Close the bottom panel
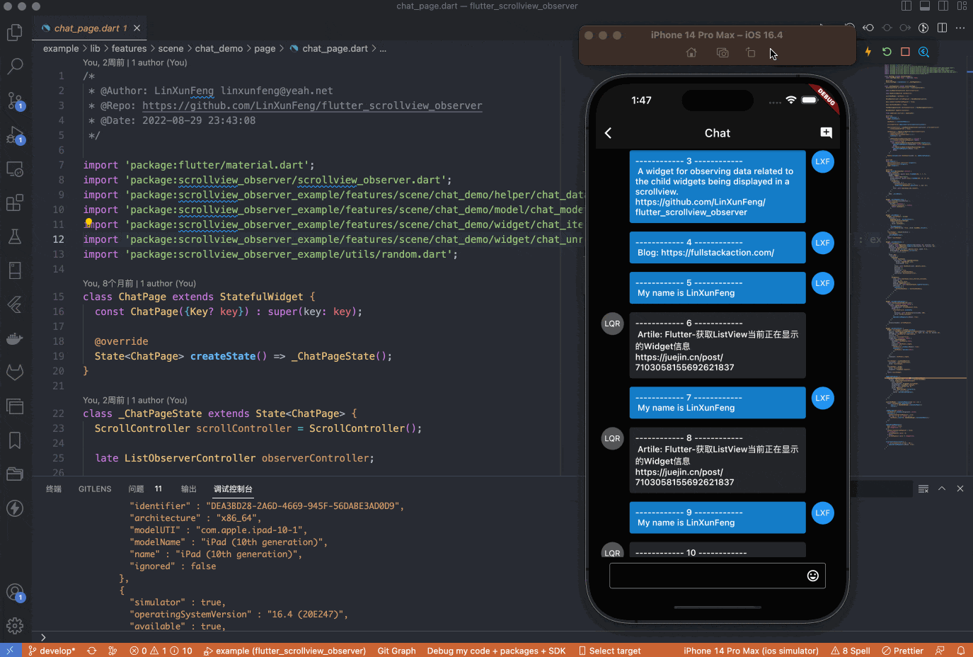Image resolution: width=973 pixels, height=657 pixels. coord(960,489)
